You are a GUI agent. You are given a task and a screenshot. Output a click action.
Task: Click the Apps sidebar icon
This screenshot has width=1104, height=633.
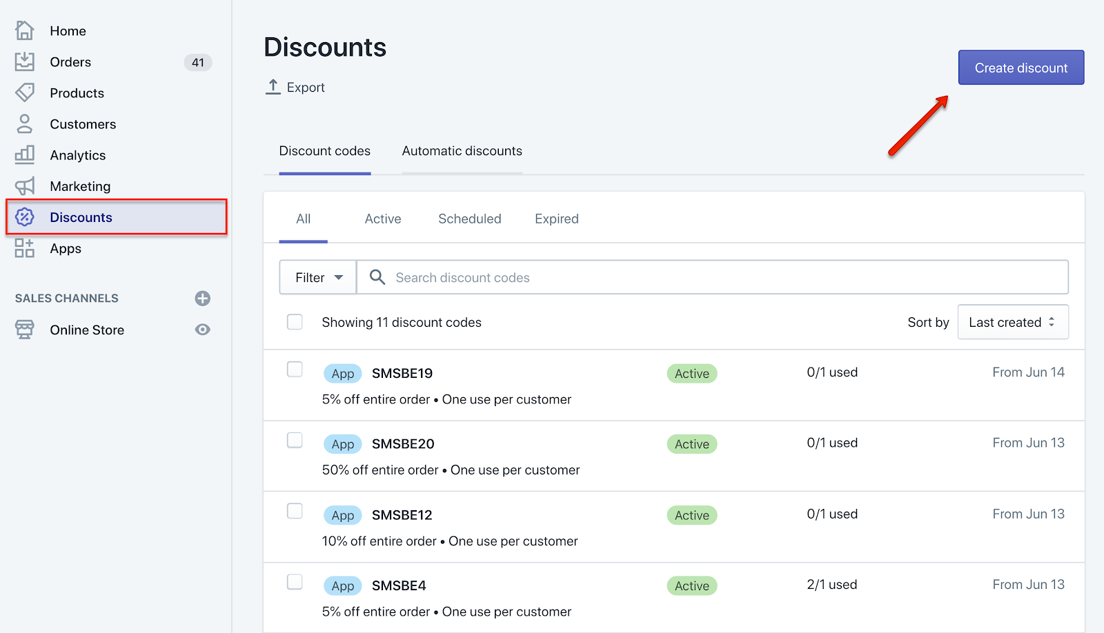coord(24,248)
